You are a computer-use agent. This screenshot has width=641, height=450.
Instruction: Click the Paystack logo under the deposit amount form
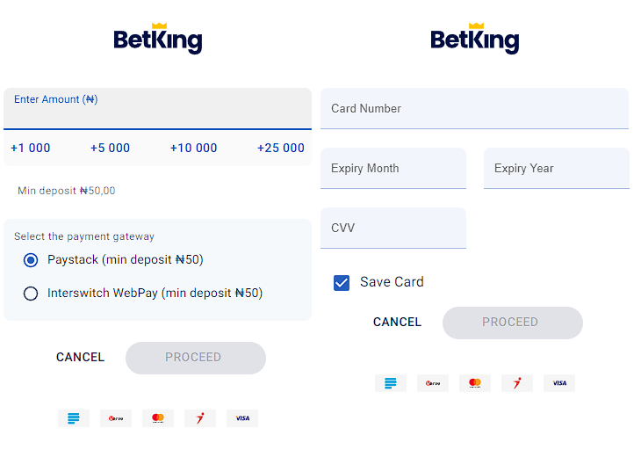tap(74, 418)
